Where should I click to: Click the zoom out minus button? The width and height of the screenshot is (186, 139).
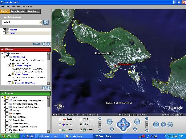(100, 130)
